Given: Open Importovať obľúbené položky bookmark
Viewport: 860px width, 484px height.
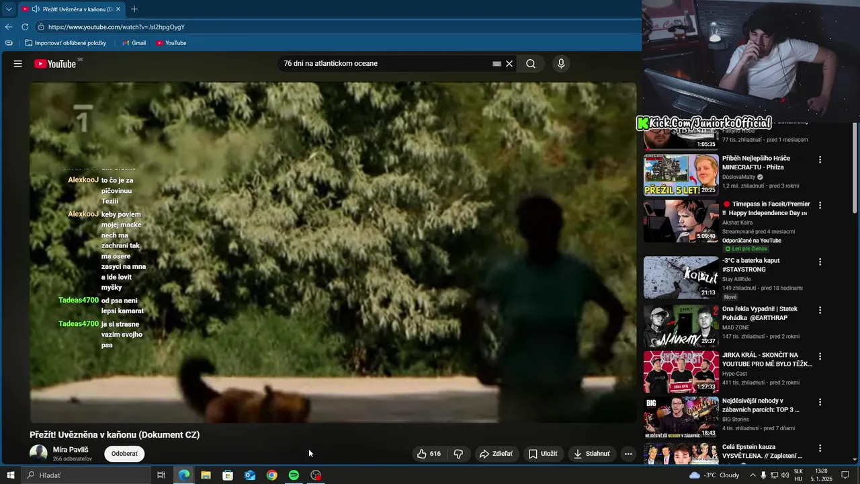Looking at the screenshot, I should click(65, 43).
